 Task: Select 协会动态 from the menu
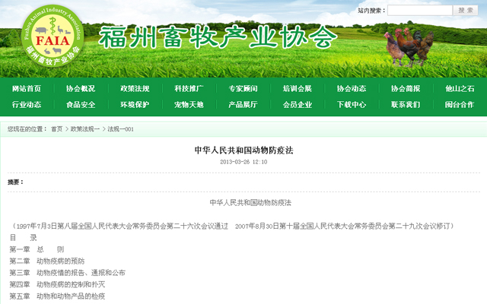(352, 88)
